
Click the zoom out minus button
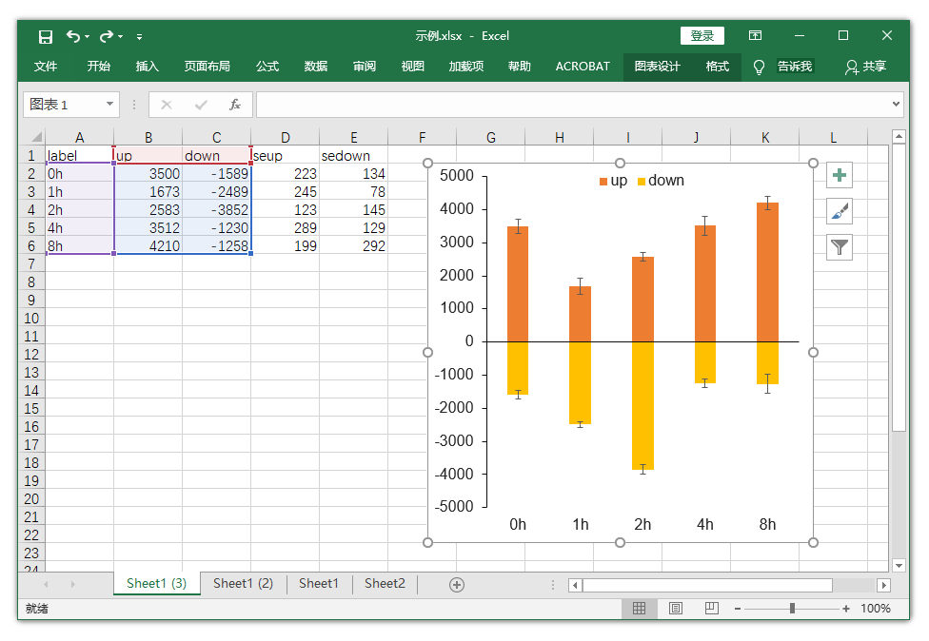738,609
